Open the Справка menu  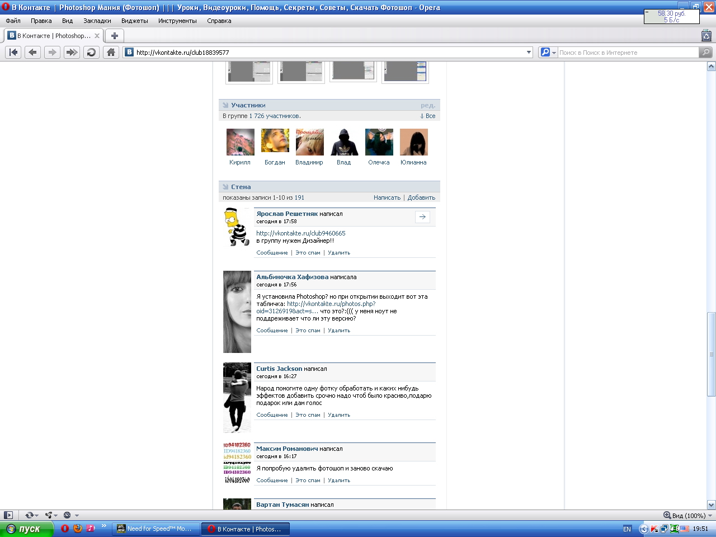click(x=219, y=21)
